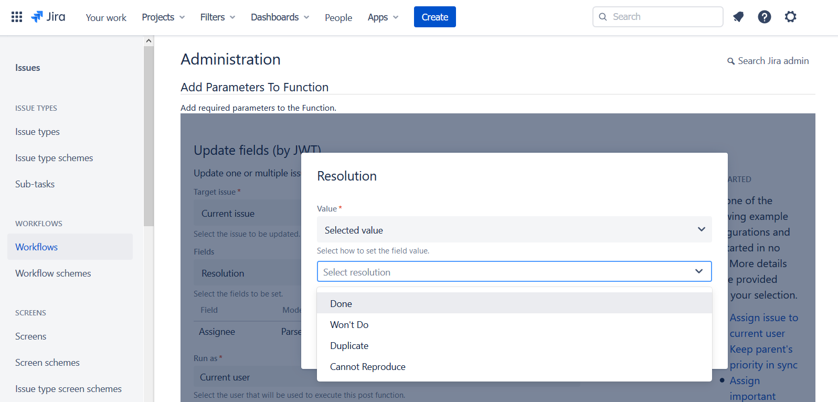The image size is (838, 402).
Task: Click the Assignee table cell
Action: pyautogui.click(x=217, y=332)
